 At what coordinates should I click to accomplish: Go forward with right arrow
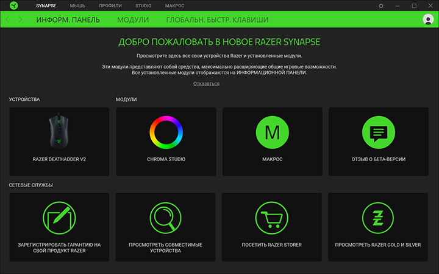click(20, 19)
